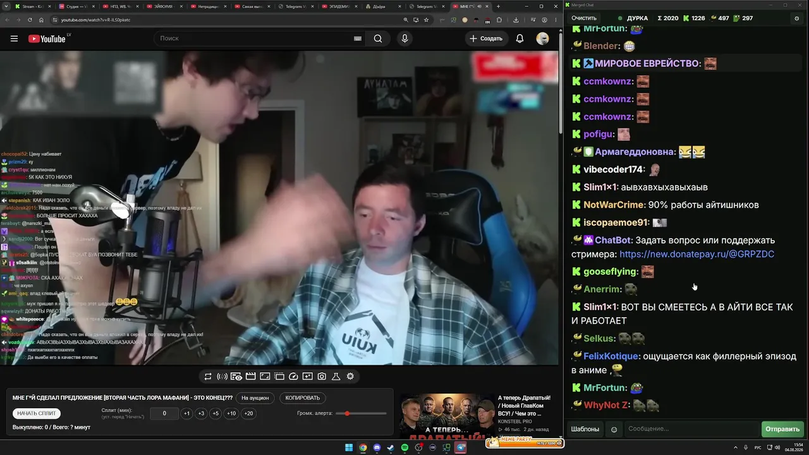Viewport: 809px width, 455px height.
Task: Click the screen-with-plus icon under the video
Action: coord(308,377)
